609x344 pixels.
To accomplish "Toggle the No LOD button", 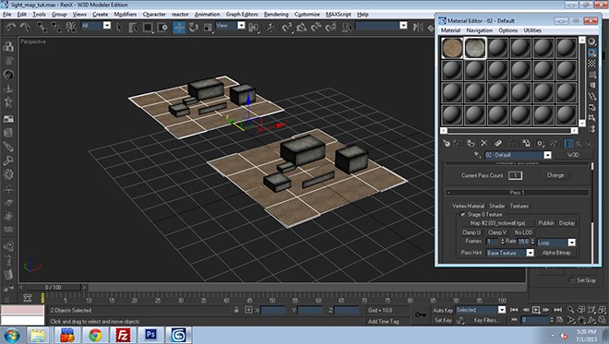I will [x=523, y=232].
